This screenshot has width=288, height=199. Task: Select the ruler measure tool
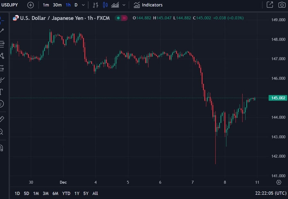(x=2, y=119)
